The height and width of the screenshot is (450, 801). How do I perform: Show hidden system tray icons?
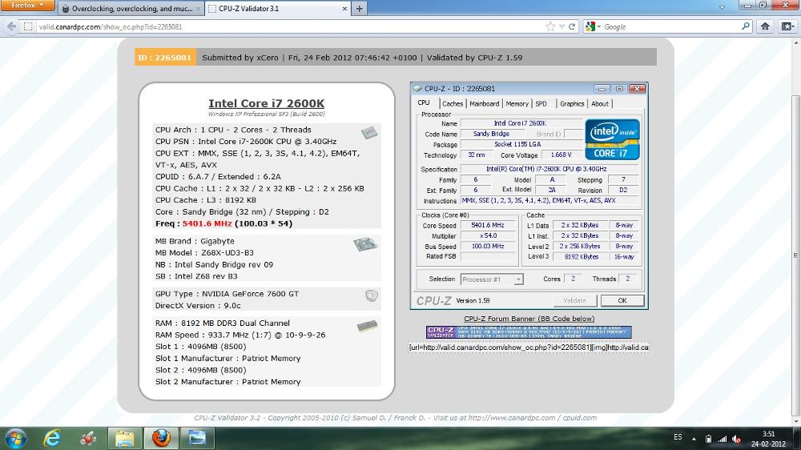click(694, 439)
